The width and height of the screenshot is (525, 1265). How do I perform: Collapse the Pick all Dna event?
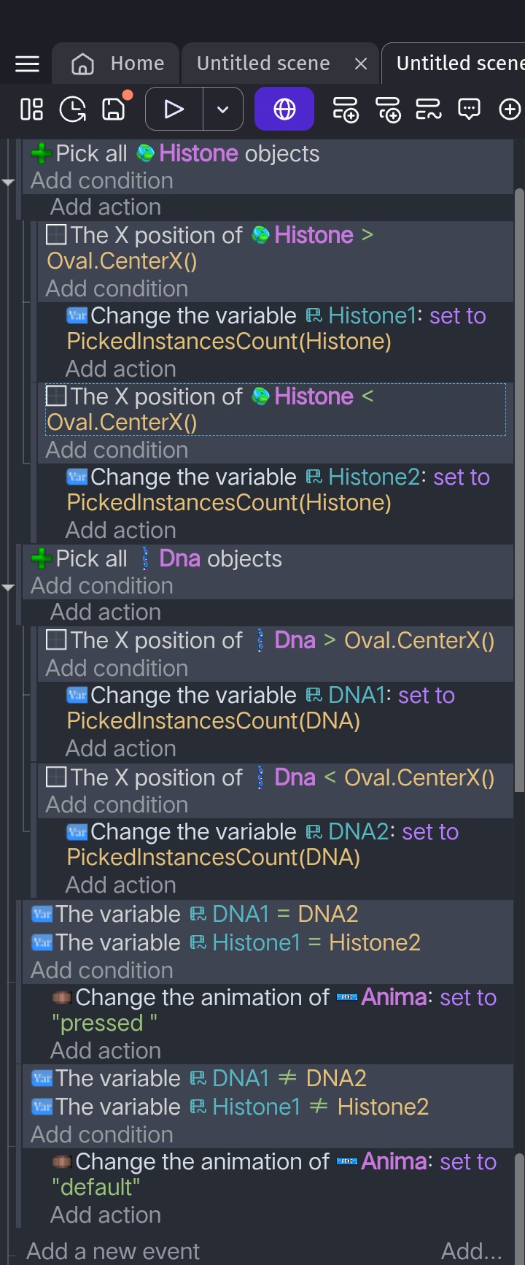[x=8, y=587]
